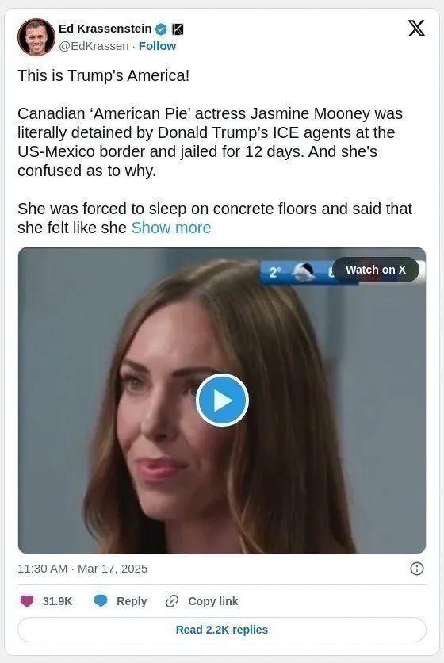444x663 pixels.
Task: Click the blue verified checkmark badge
Action: [x=161, y=29]
